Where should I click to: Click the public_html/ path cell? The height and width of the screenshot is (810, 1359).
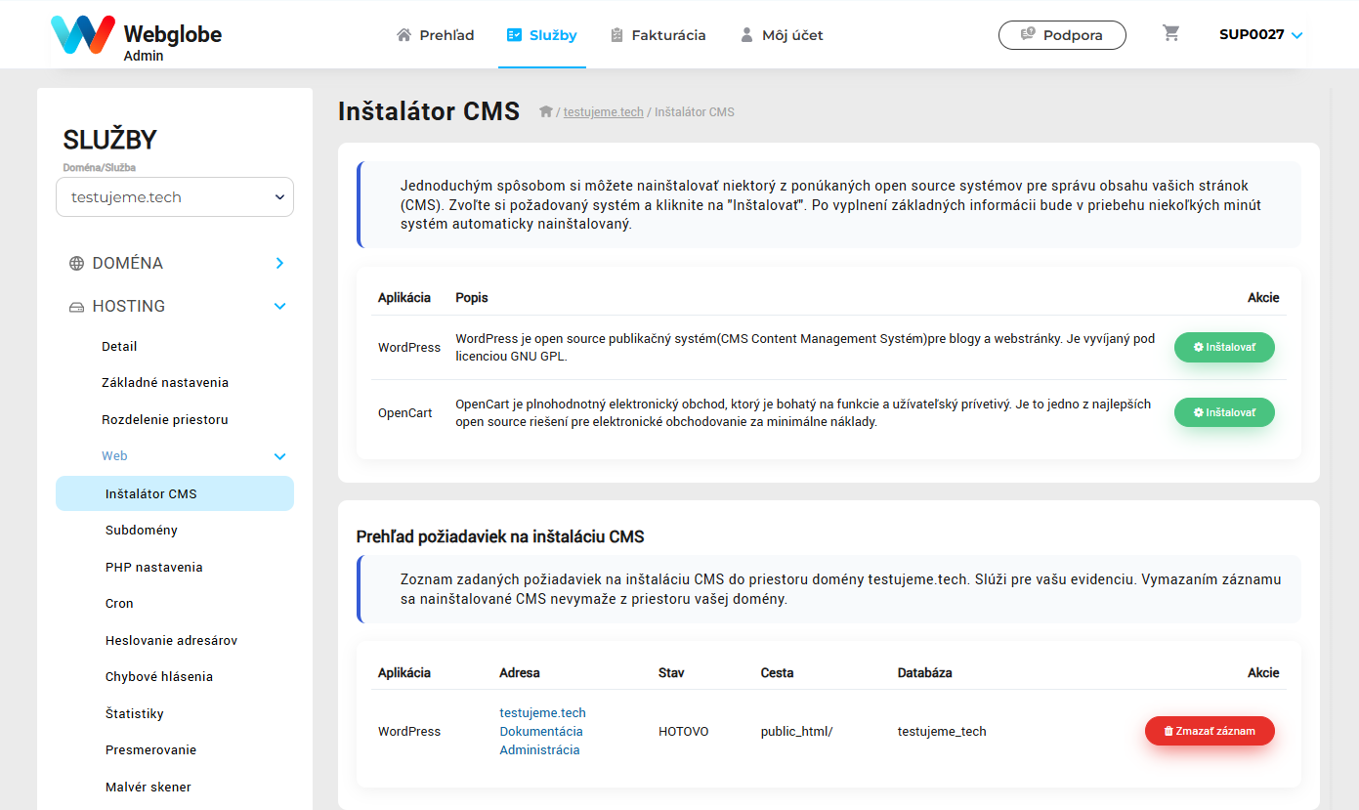tap(796, 731)
